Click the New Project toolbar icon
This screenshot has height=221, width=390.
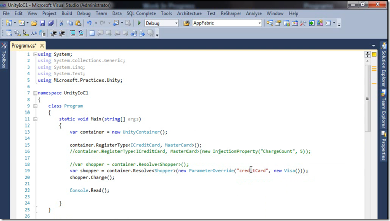tap(9, 23)
